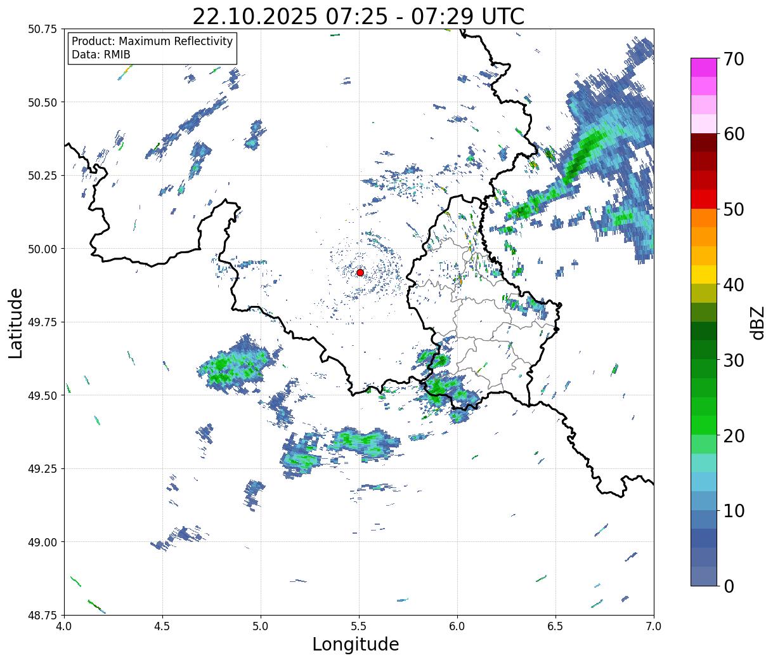Click the dark maroon swatch below 60 dBZ

tap(704, 142)
